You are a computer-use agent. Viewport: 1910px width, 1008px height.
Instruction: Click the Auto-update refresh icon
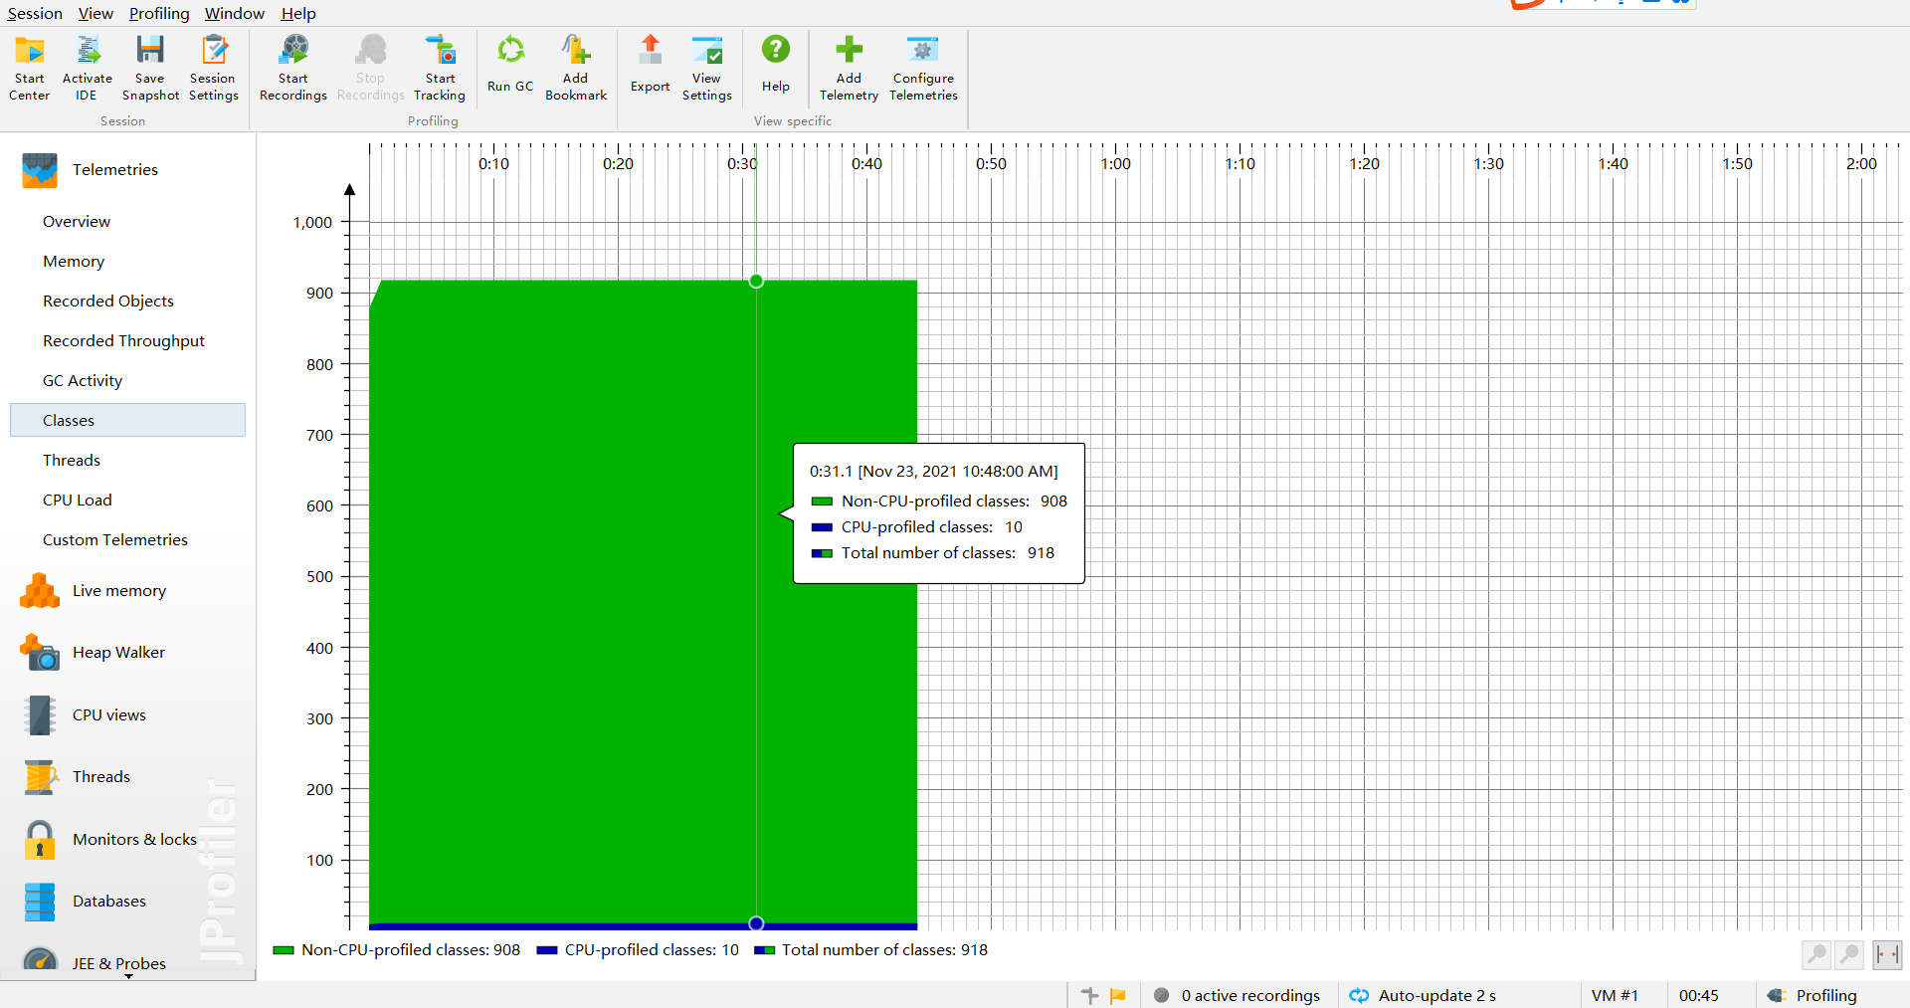coord(1359,995)
